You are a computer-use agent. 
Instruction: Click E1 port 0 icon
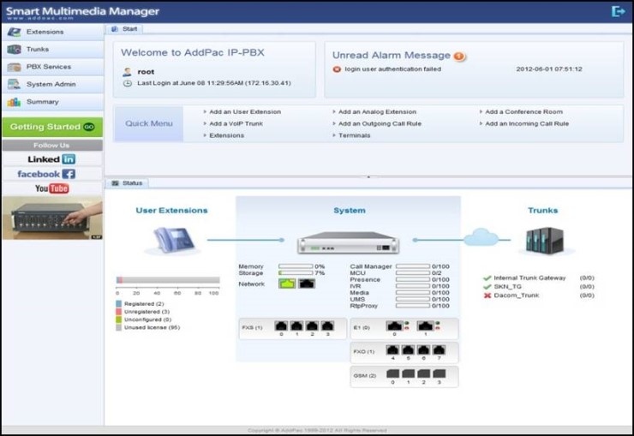coord(394,326)
